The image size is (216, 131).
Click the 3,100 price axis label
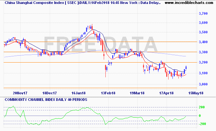[x=203, y=73]
